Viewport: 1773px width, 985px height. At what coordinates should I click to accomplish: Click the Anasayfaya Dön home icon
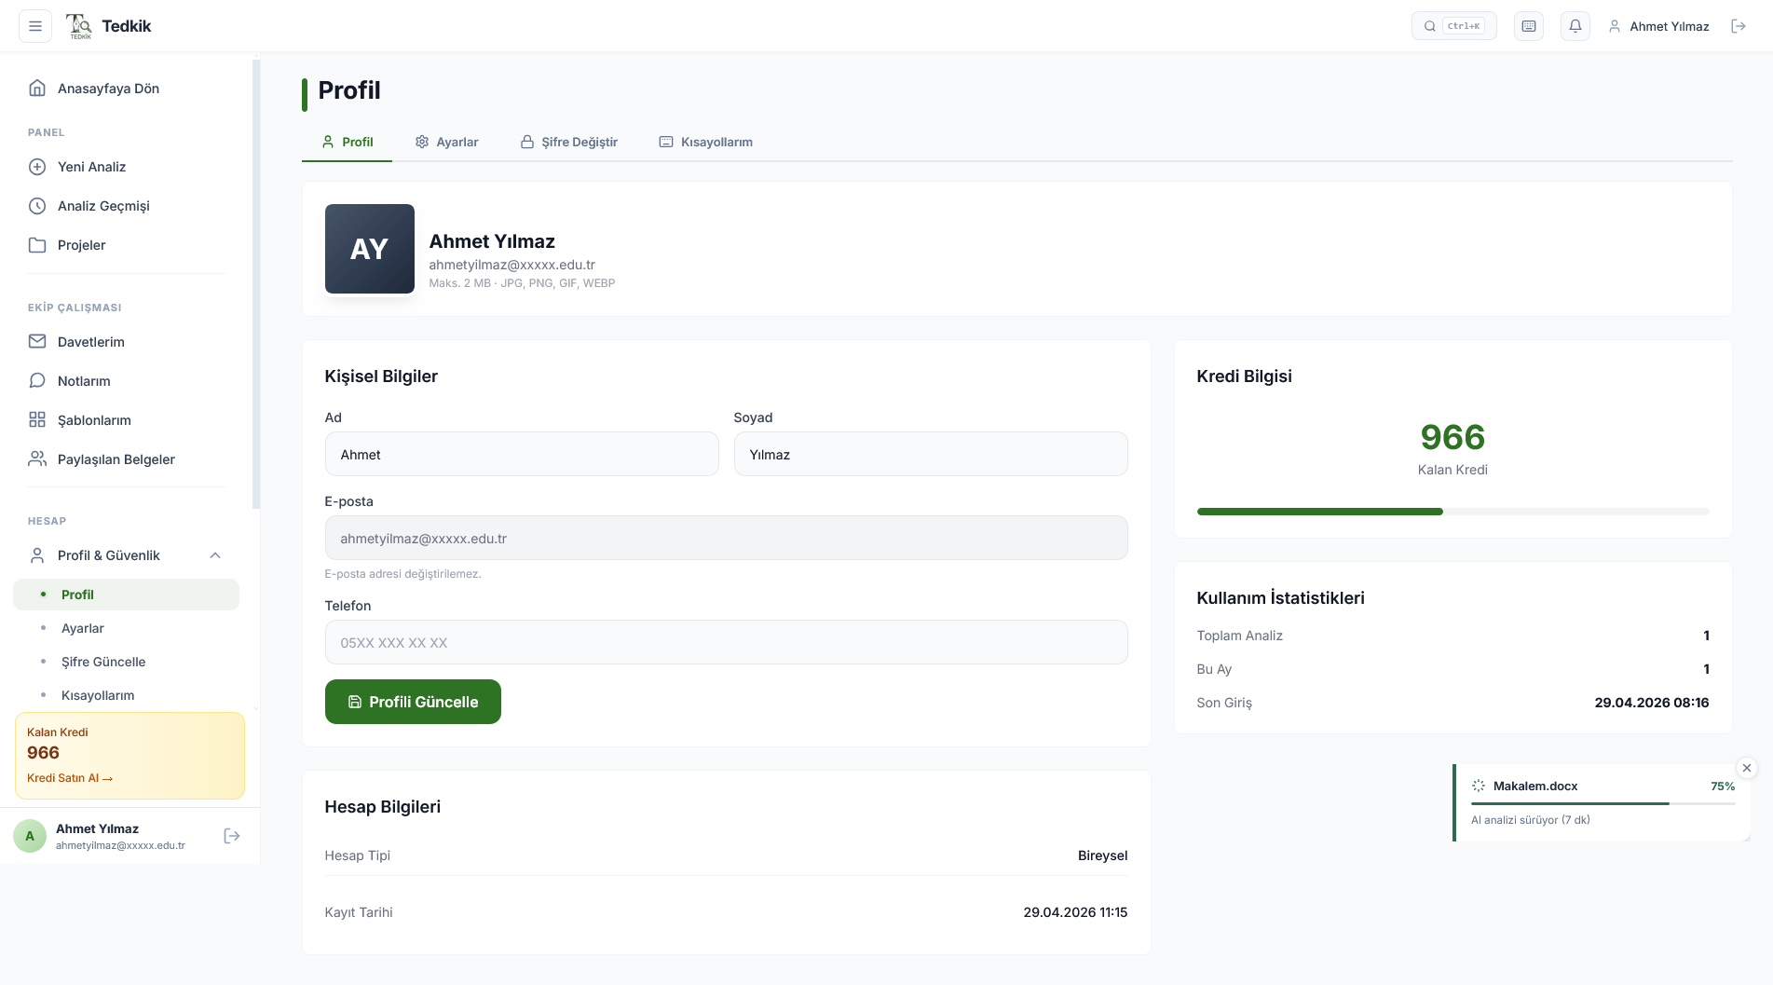[x=37, y=88]
